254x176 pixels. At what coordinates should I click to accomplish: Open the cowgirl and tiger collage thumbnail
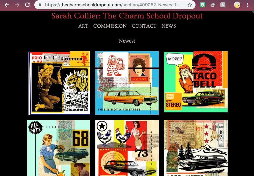click(59, 83)
